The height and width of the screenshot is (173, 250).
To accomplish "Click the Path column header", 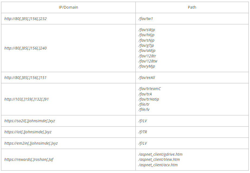I will tap(192, 7).
